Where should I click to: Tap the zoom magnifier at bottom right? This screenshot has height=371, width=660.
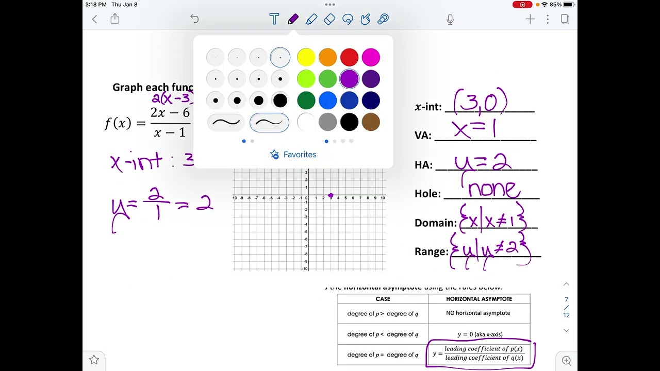pos(566,361)
